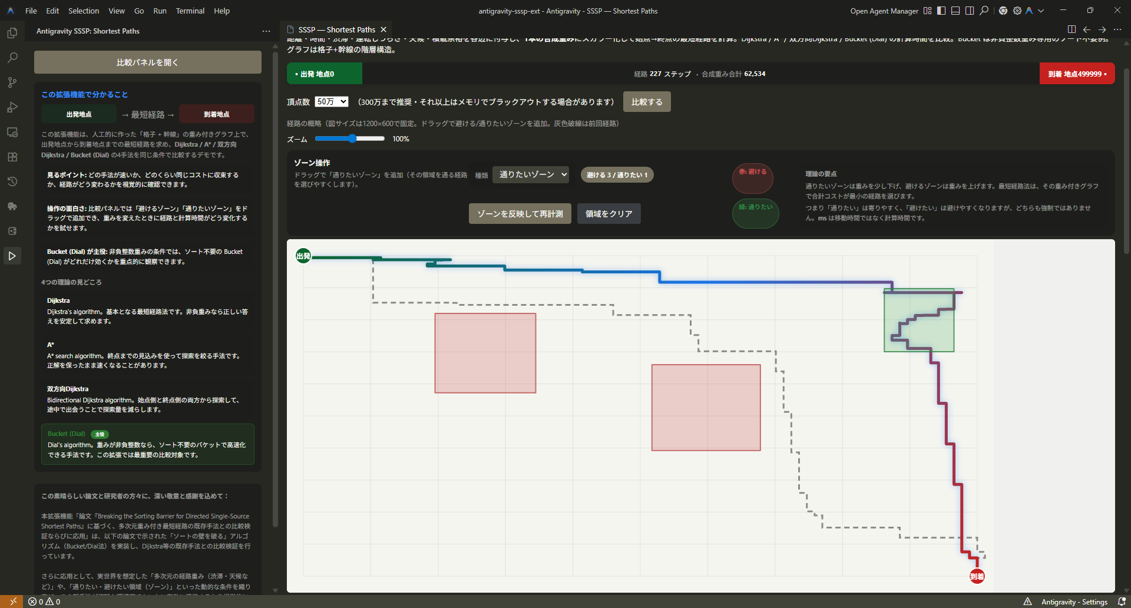Open the Source Control view

[x=12, y=82]
